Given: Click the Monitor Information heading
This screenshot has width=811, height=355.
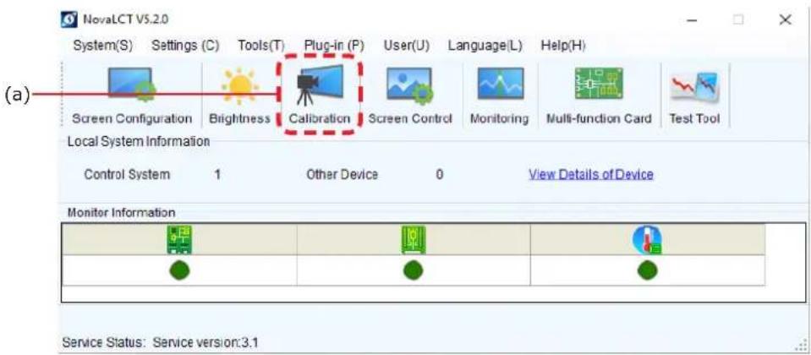Looking at the screenshot, I should 121,212.
